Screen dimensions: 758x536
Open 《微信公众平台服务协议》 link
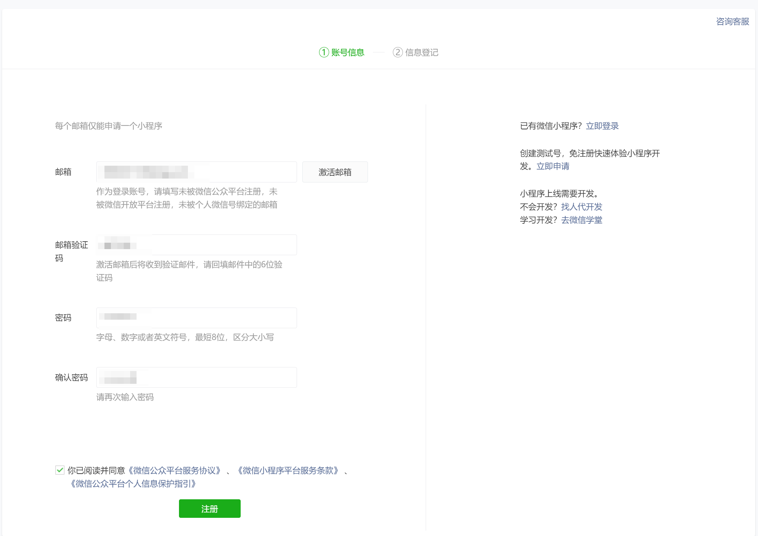pos(174,470)
